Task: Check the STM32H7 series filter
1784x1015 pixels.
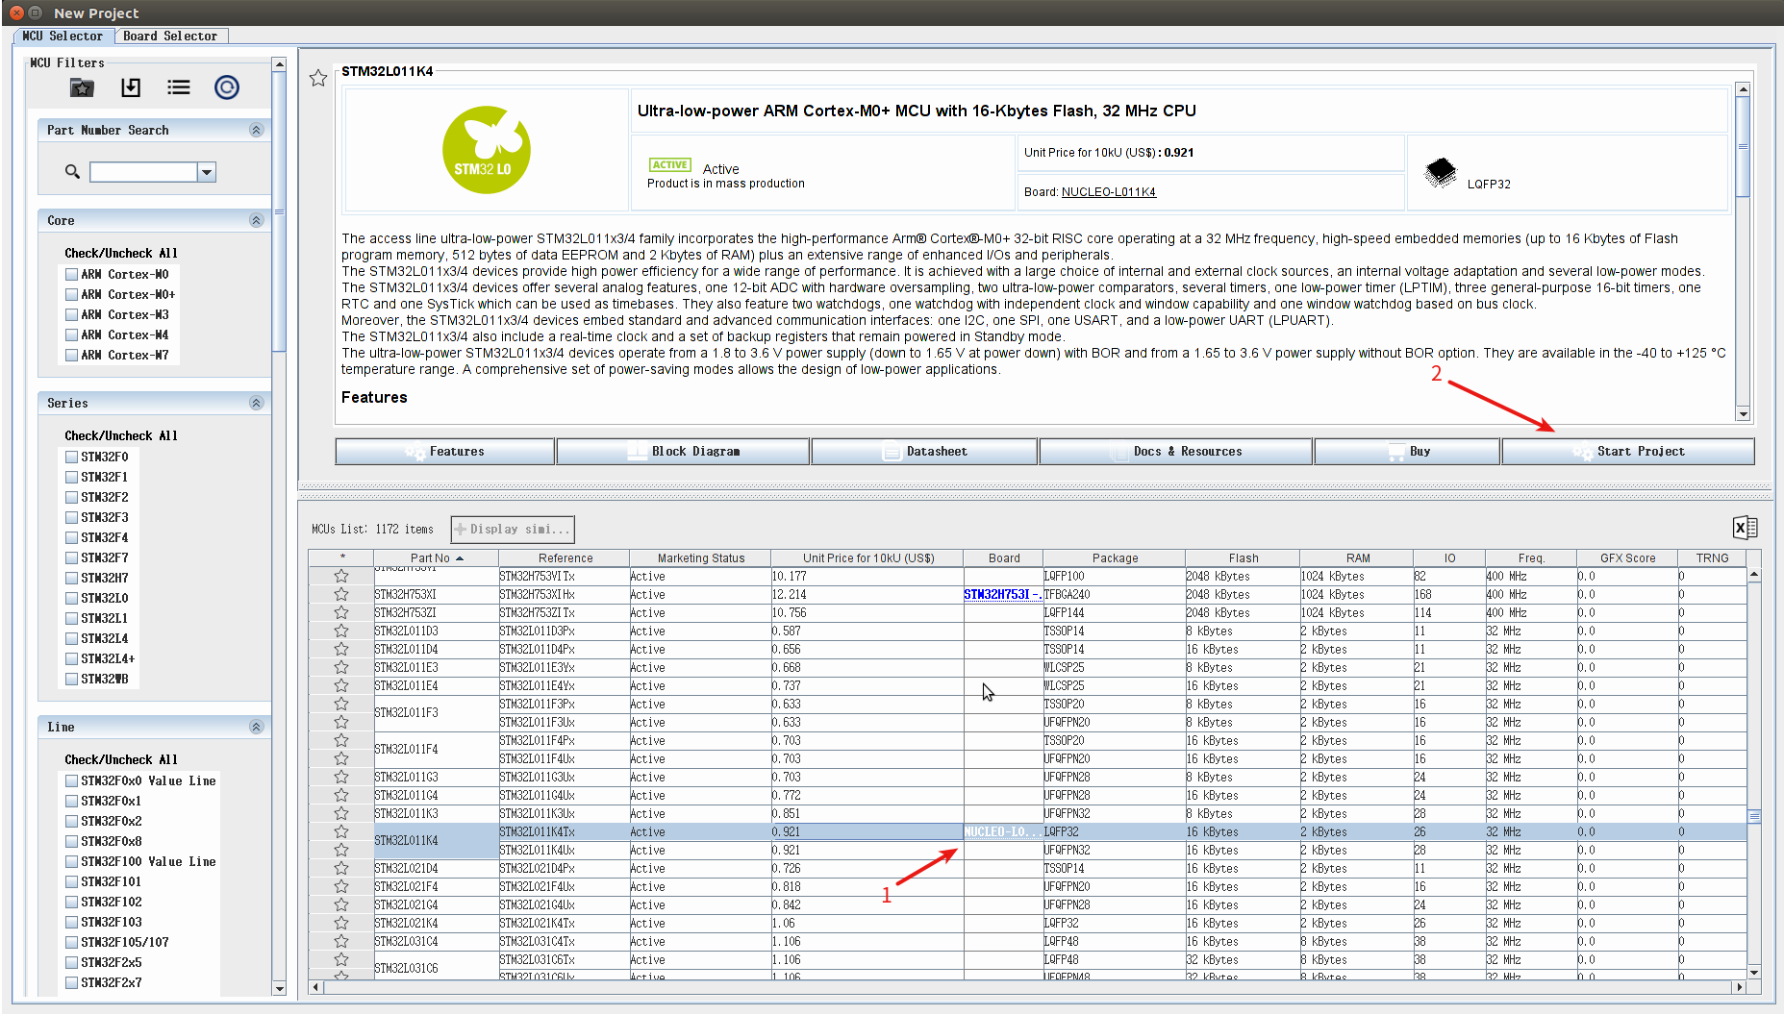Action: 71,578
